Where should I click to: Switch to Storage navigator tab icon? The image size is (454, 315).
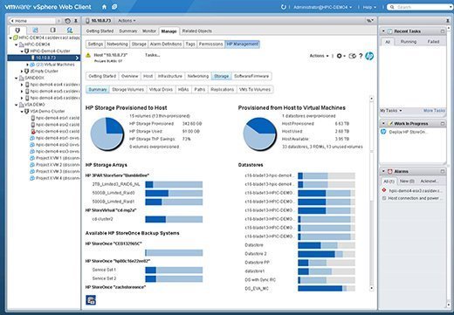pos(52,30)
